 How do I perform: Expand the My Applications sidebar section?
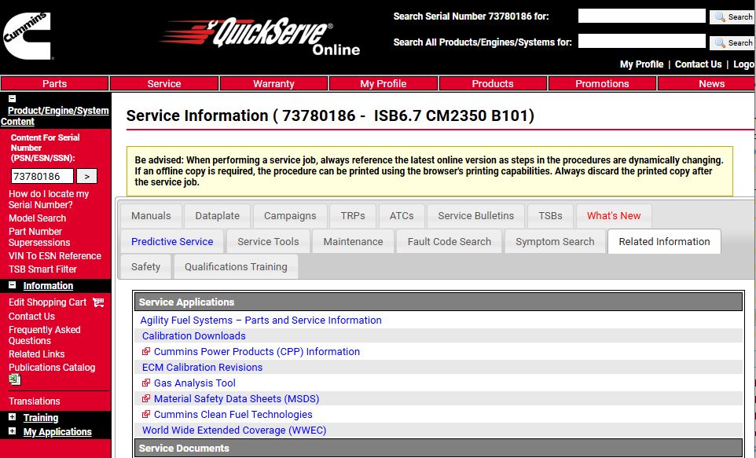tap(12, 431)
